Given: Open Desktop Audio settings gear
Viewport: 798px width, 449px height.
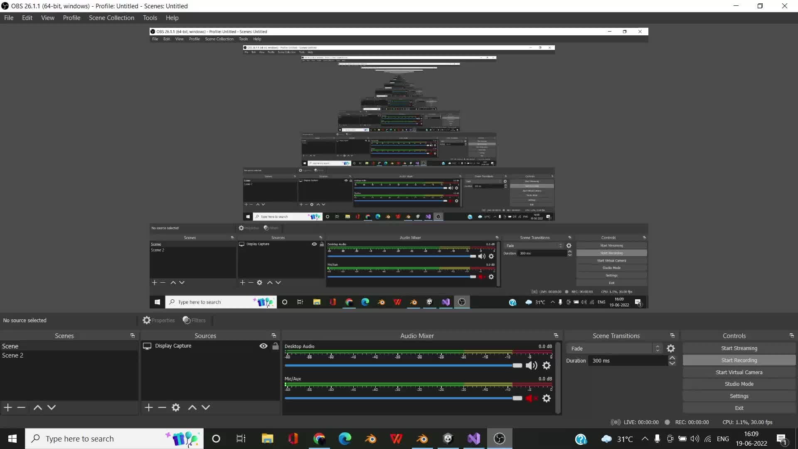Looking at the screenshot, I should 547,365.
